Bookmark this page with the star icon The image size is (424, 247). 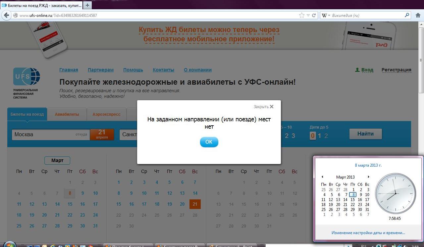[x=301, y=15]
